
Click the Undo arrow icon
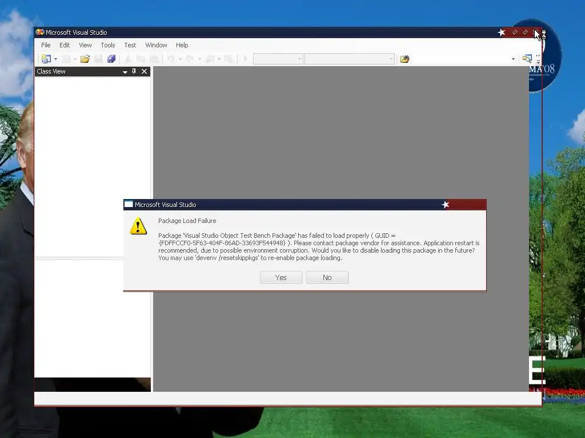coord(171,59)
